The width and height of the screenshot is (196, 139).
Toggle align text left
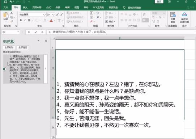click(122, 20)
